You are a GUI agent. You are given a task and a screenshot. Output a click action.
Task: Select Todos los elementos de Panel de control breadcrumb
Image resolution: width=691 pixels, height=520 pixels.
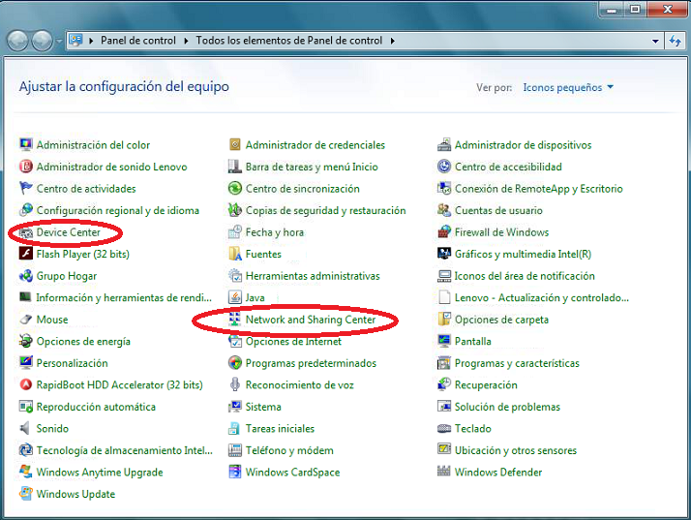(289, 41)
